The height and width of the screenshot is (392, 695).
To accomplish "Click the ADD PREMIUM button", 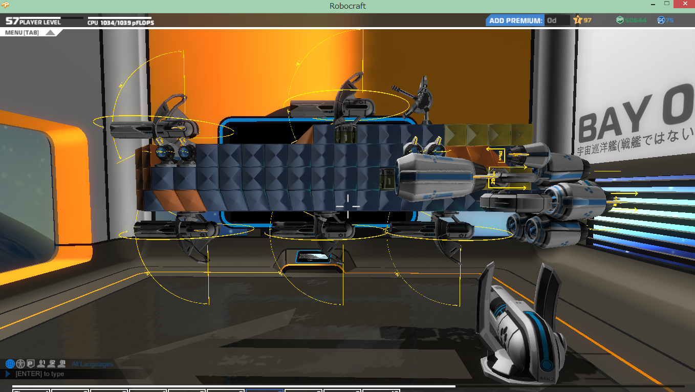I will (515, 20).
